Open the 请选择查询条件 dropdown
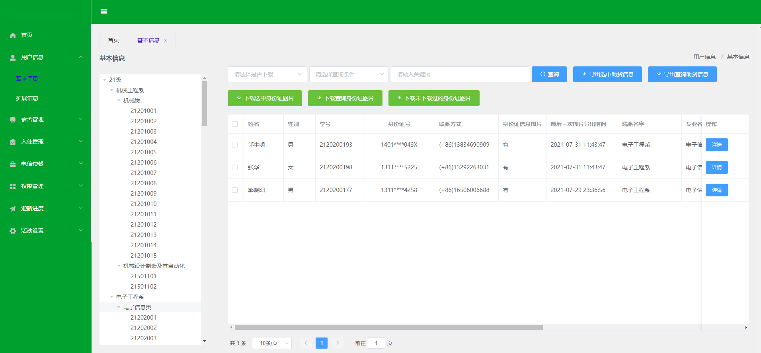 click(x=349, y=74)
